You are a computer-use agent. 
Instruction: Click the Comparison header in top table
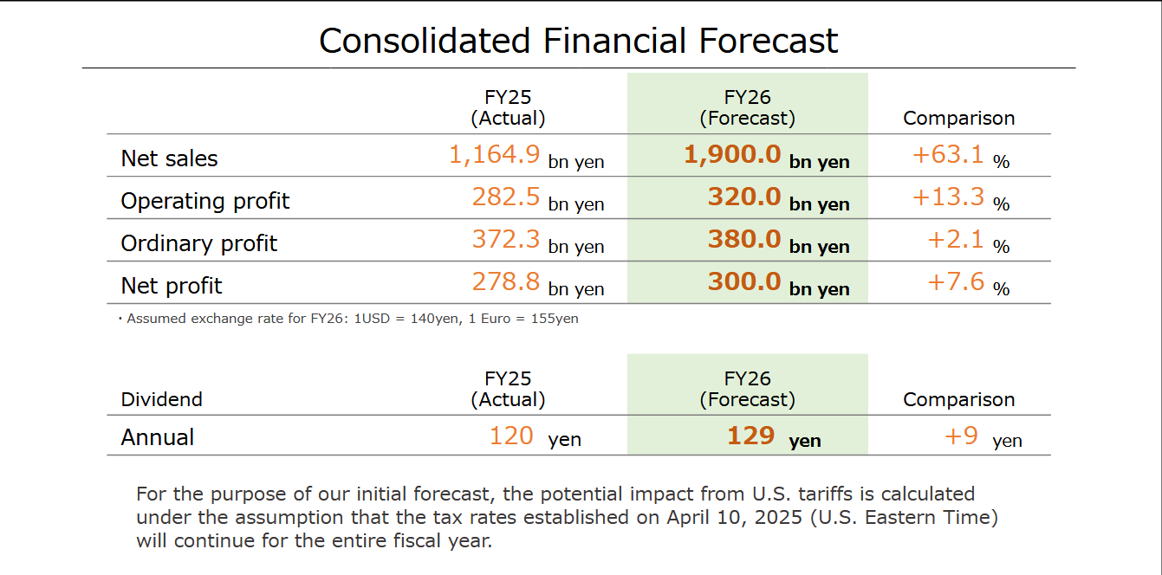958,118
